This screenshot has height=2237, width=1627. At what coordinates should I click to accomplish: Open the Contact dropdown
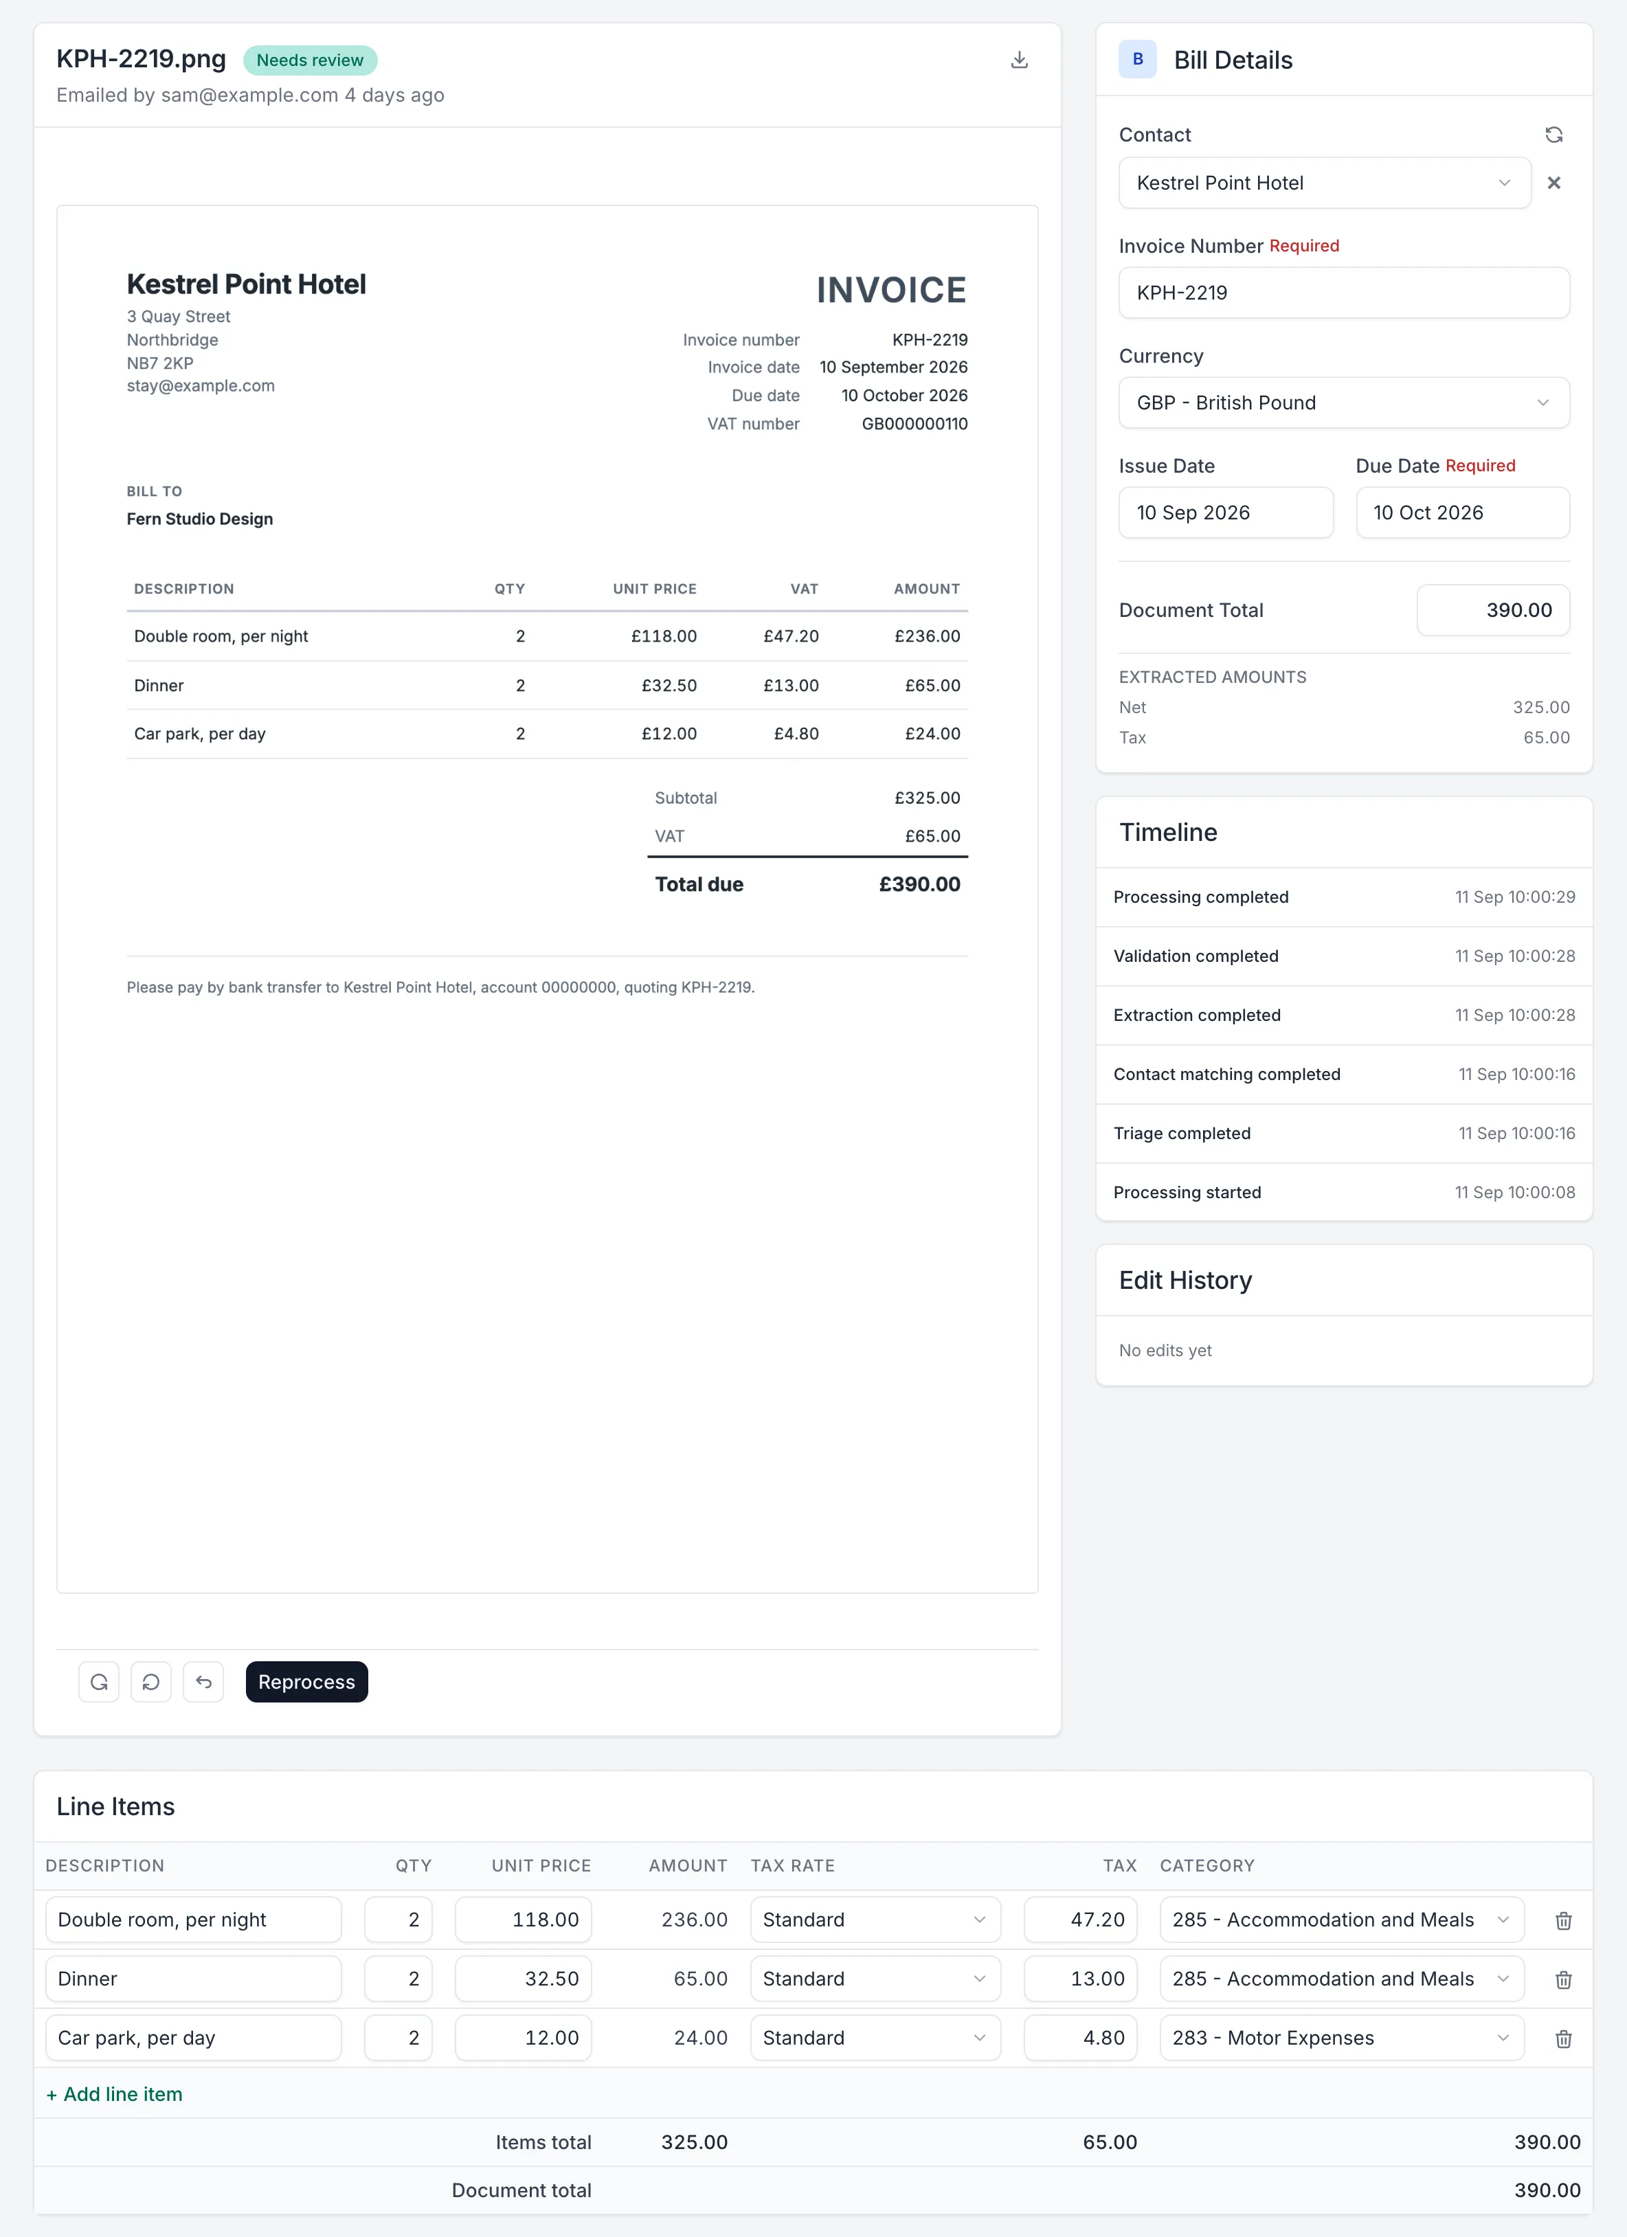[x=1324, y=183]
